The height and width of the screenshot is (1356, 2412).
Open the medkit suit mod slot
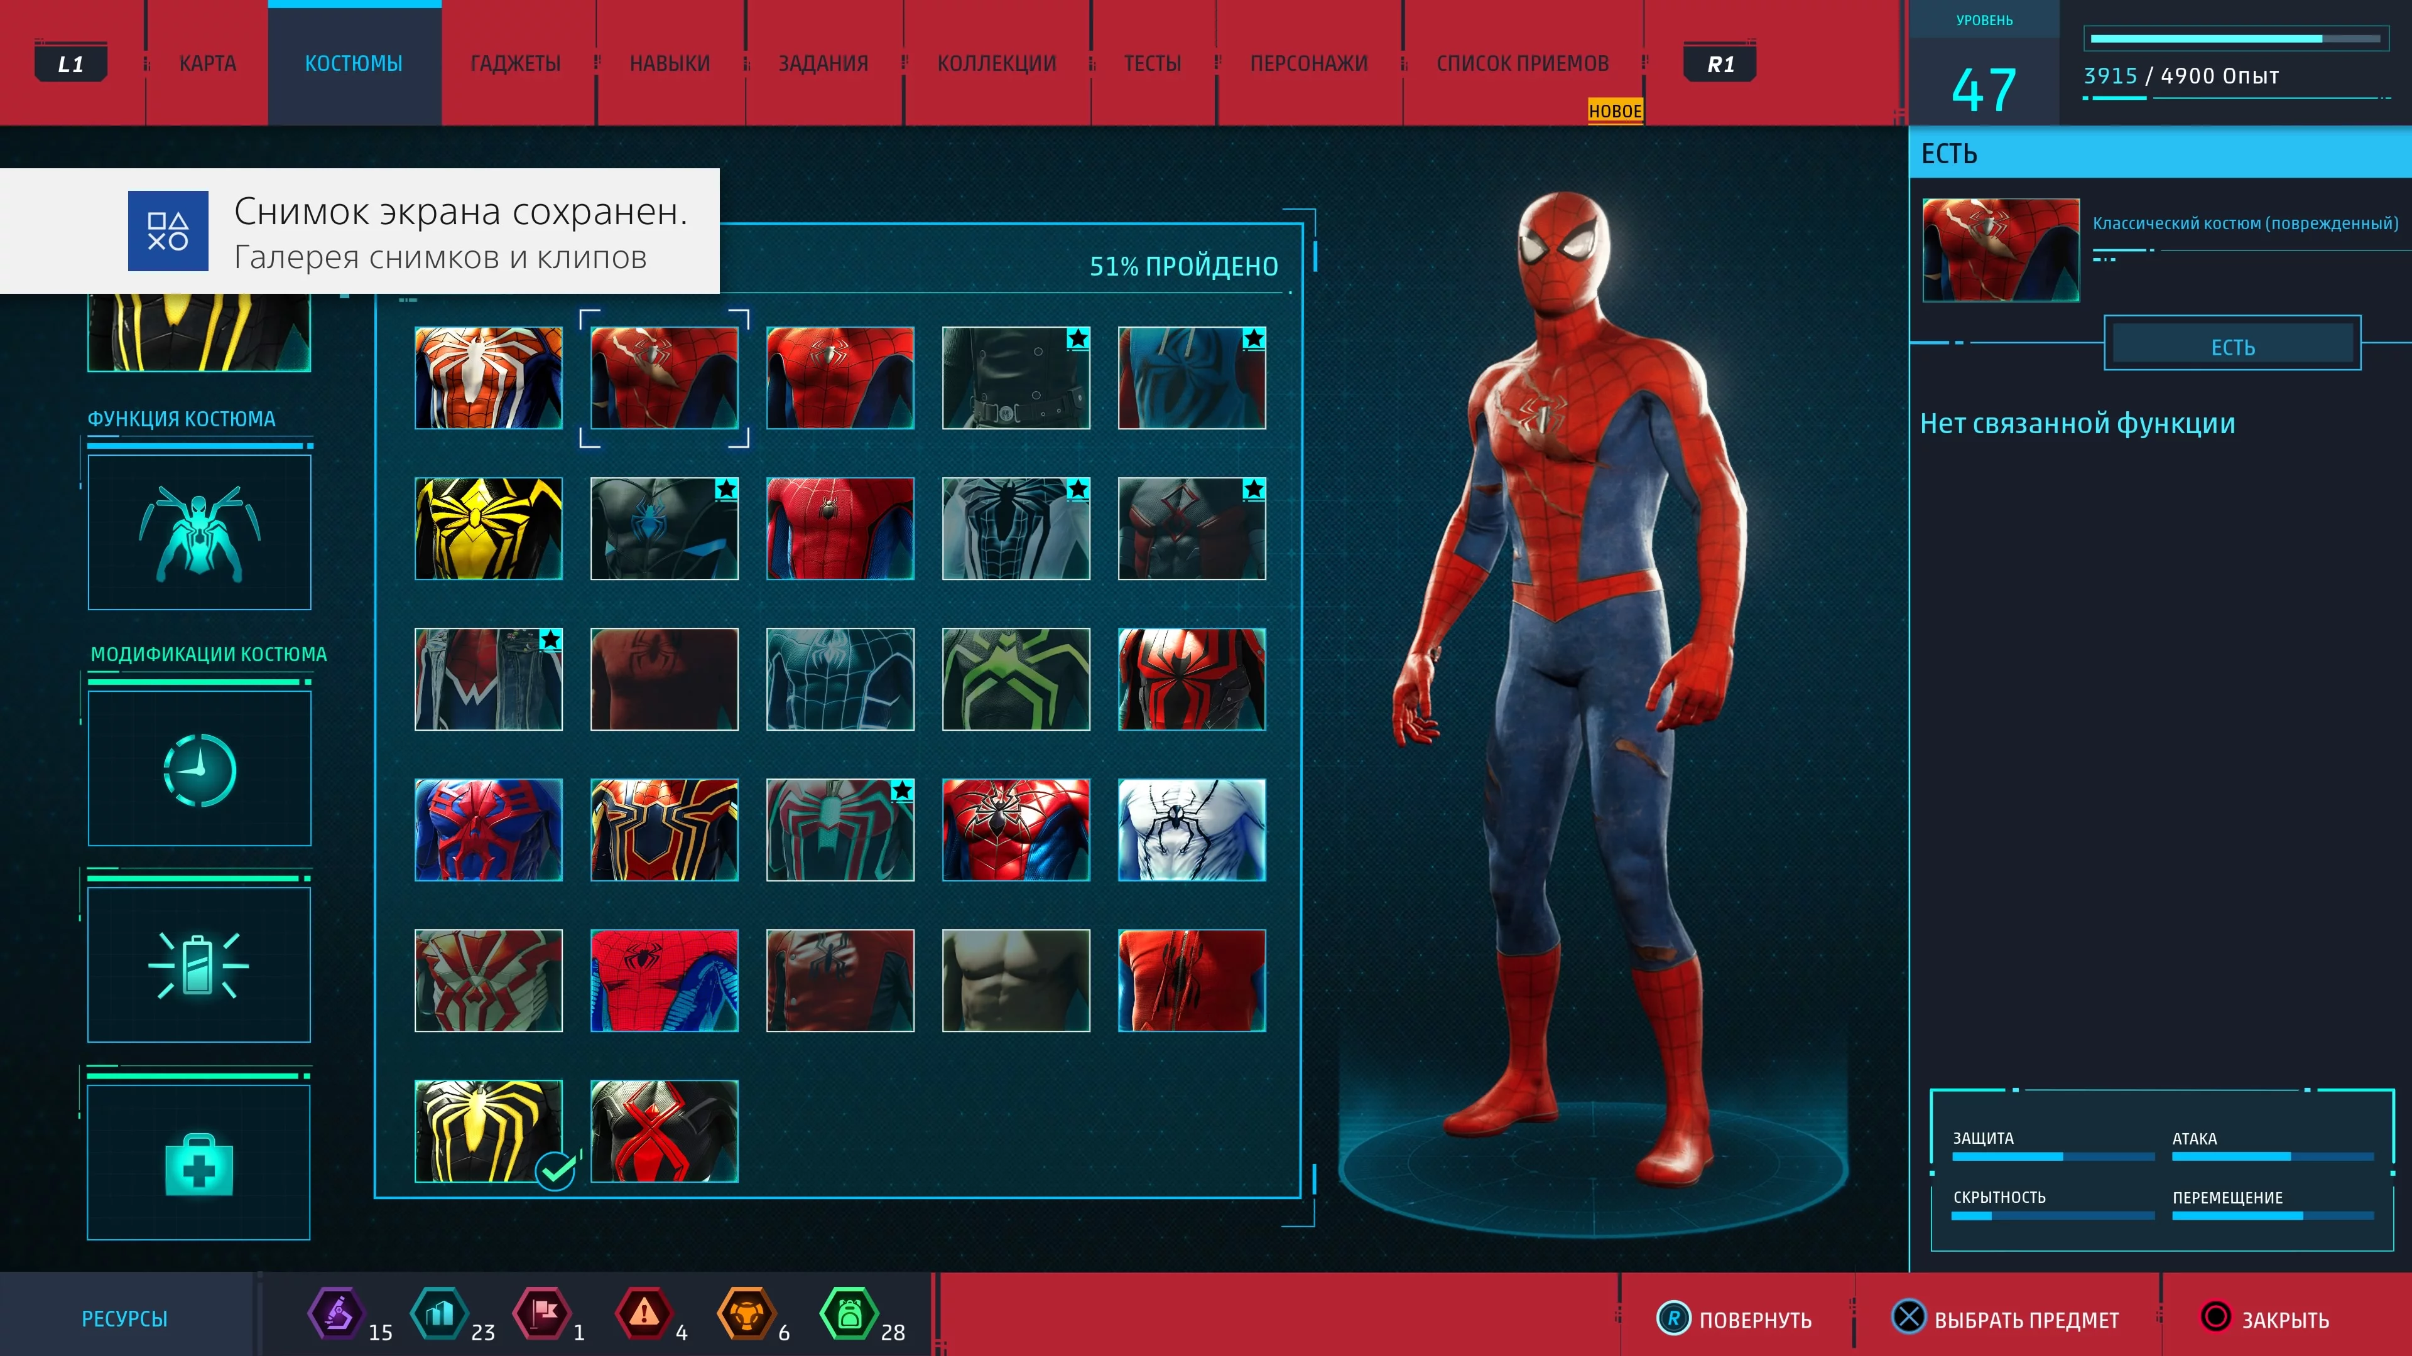[x=200, y=1163]
